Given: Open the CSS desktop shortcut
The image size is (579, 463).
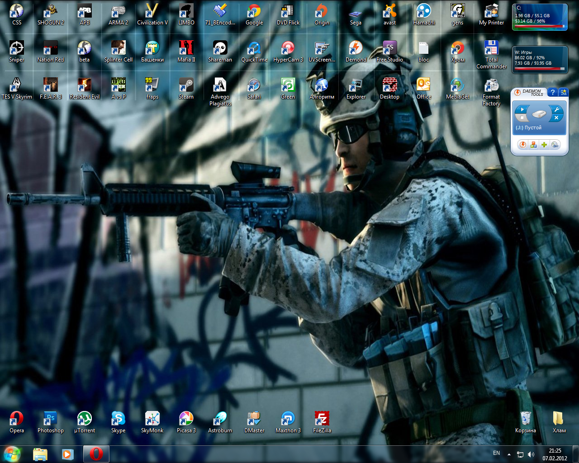Looking at the screenshot, I should pyautogui.click(x=17, y=14).
